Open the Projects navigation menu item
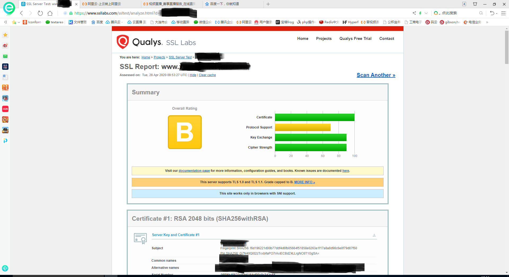Screen dimensions: 509x277 click(x=324, y=39)
